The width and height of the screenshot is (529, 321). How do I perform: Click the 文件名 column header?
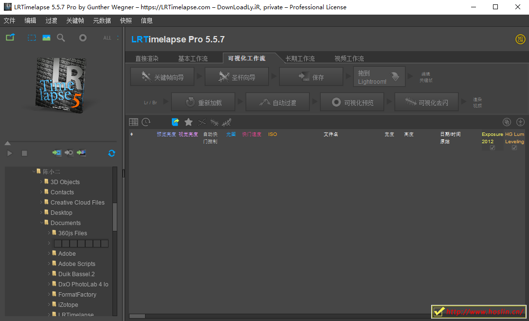click(x=331, y=134)
